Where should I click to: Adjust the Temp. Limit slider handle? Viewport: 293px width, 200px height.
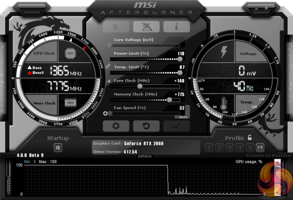click(x=180, y=73)
